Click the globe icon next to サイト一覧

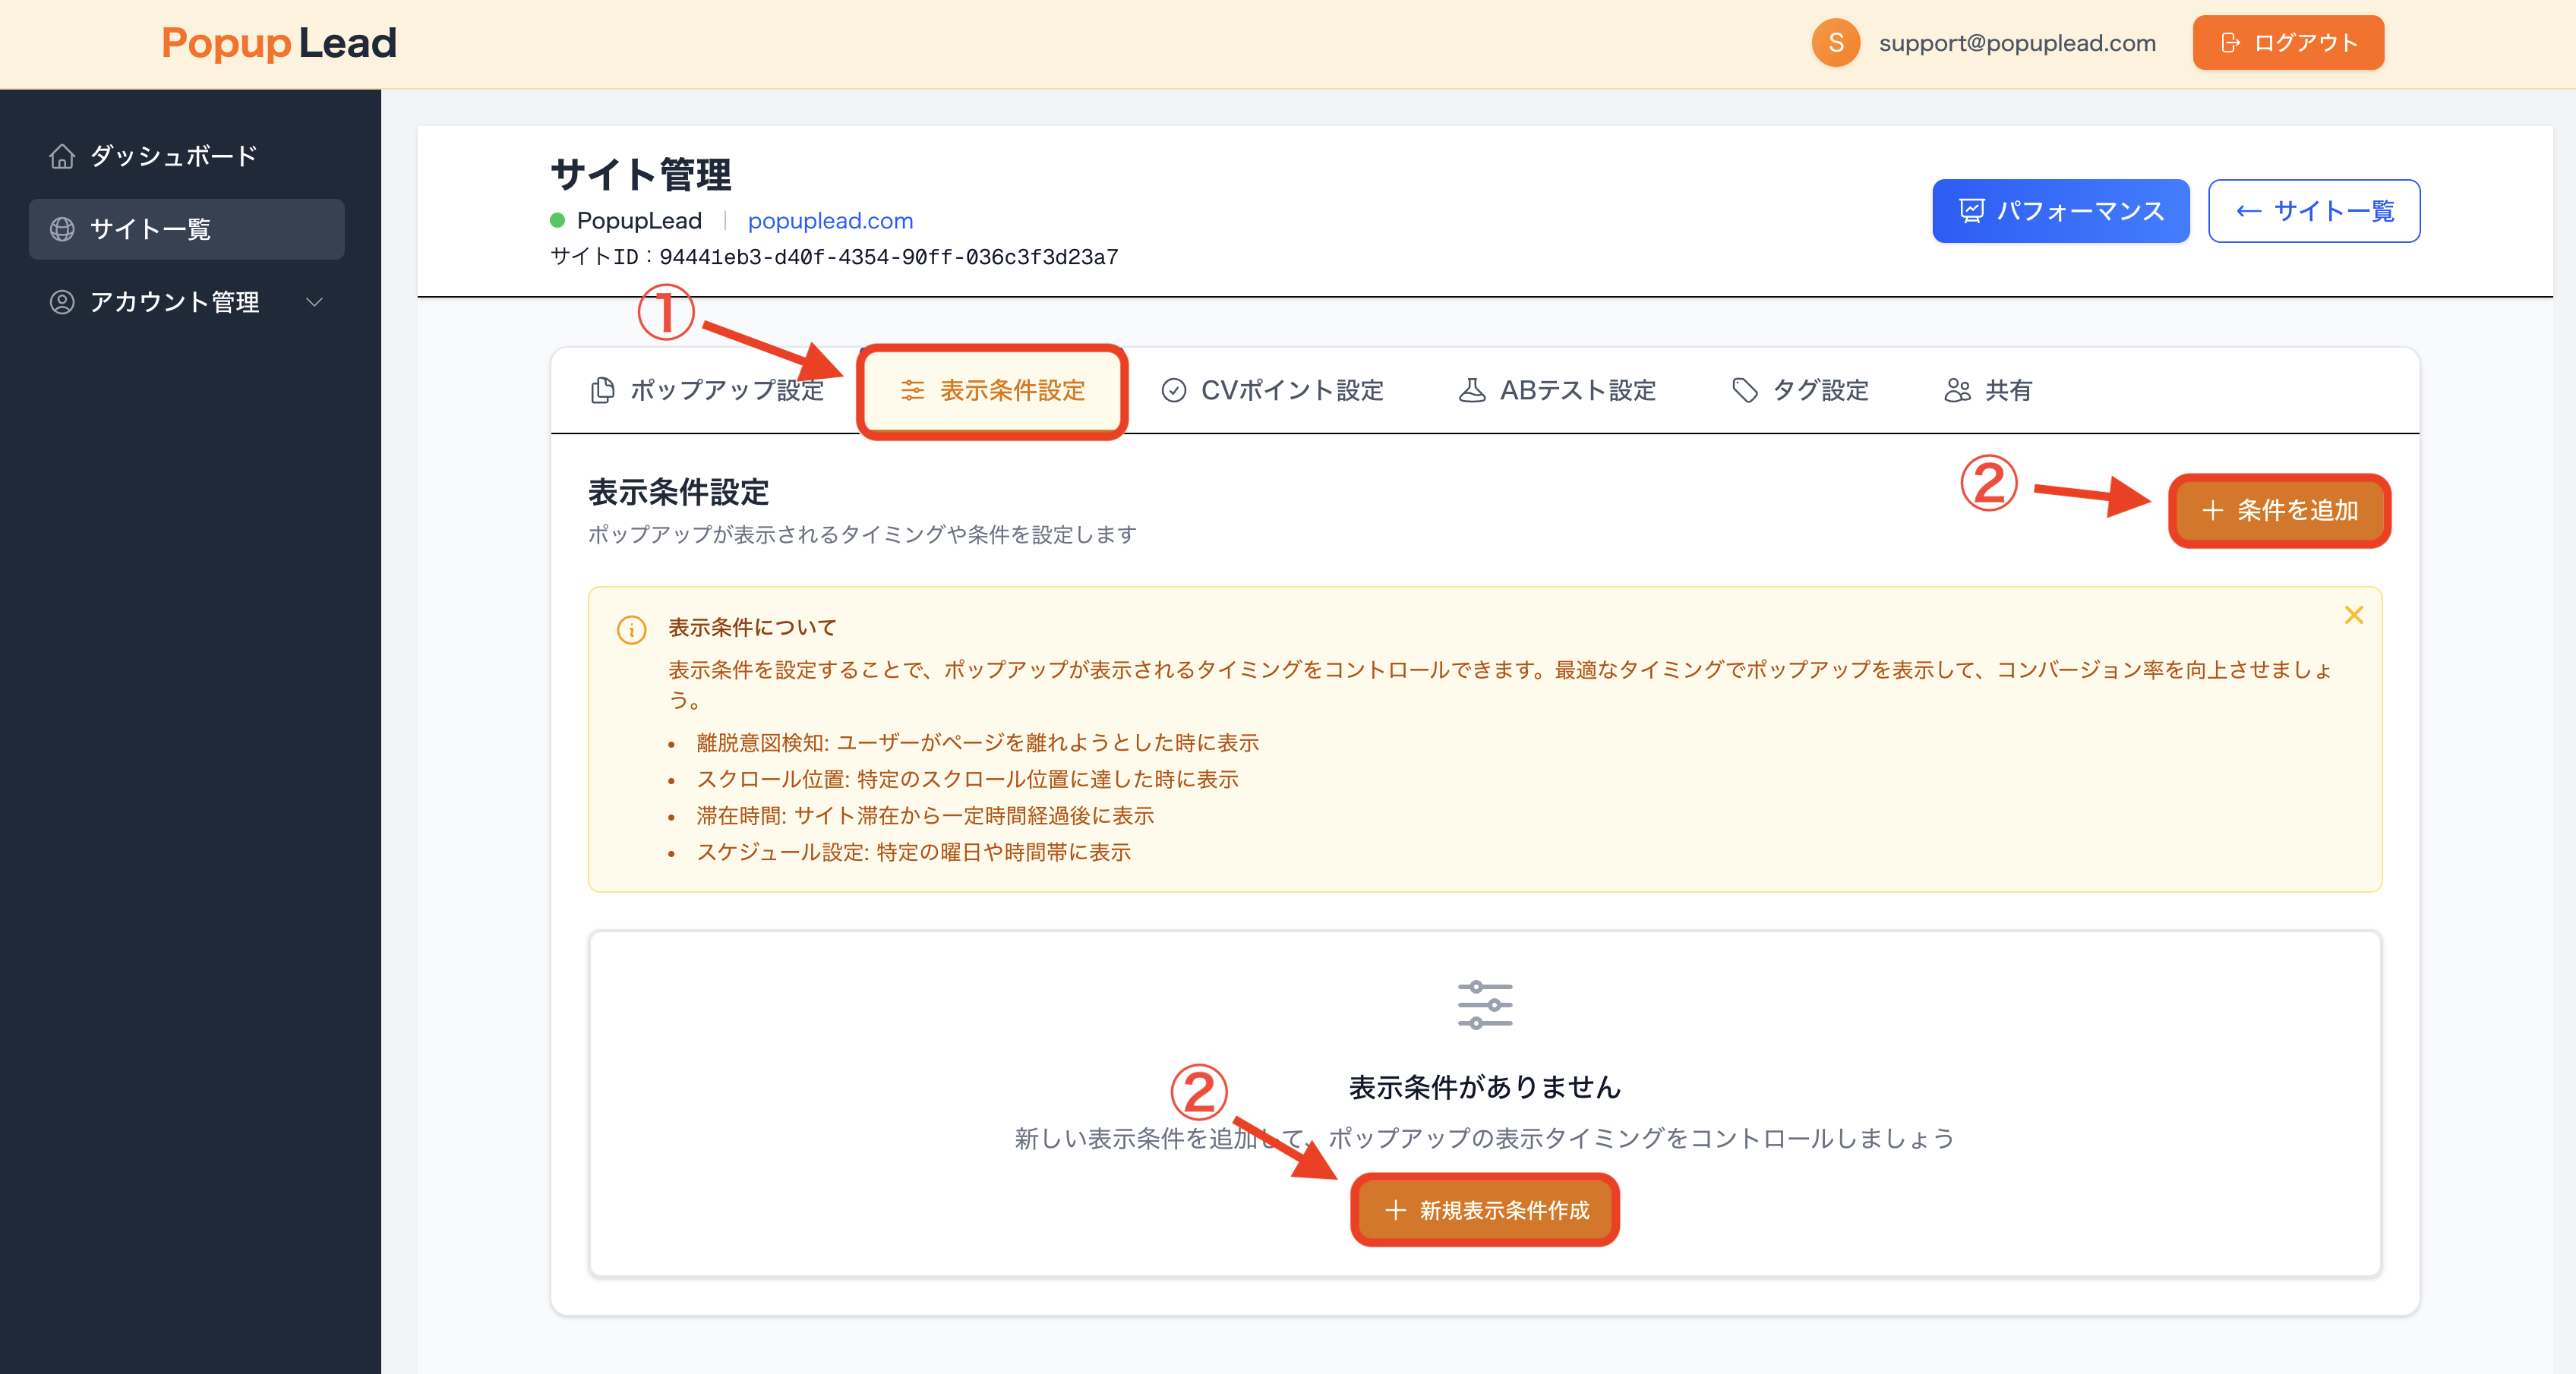click(x=62, y=228)
